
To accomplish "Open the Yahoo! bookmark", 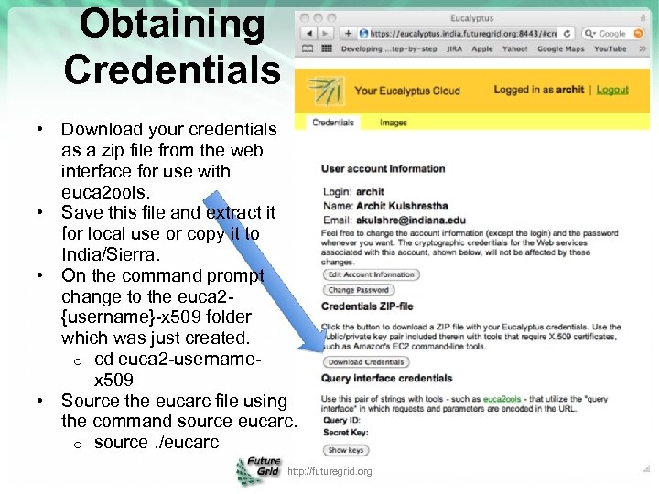I will (514, 49).
